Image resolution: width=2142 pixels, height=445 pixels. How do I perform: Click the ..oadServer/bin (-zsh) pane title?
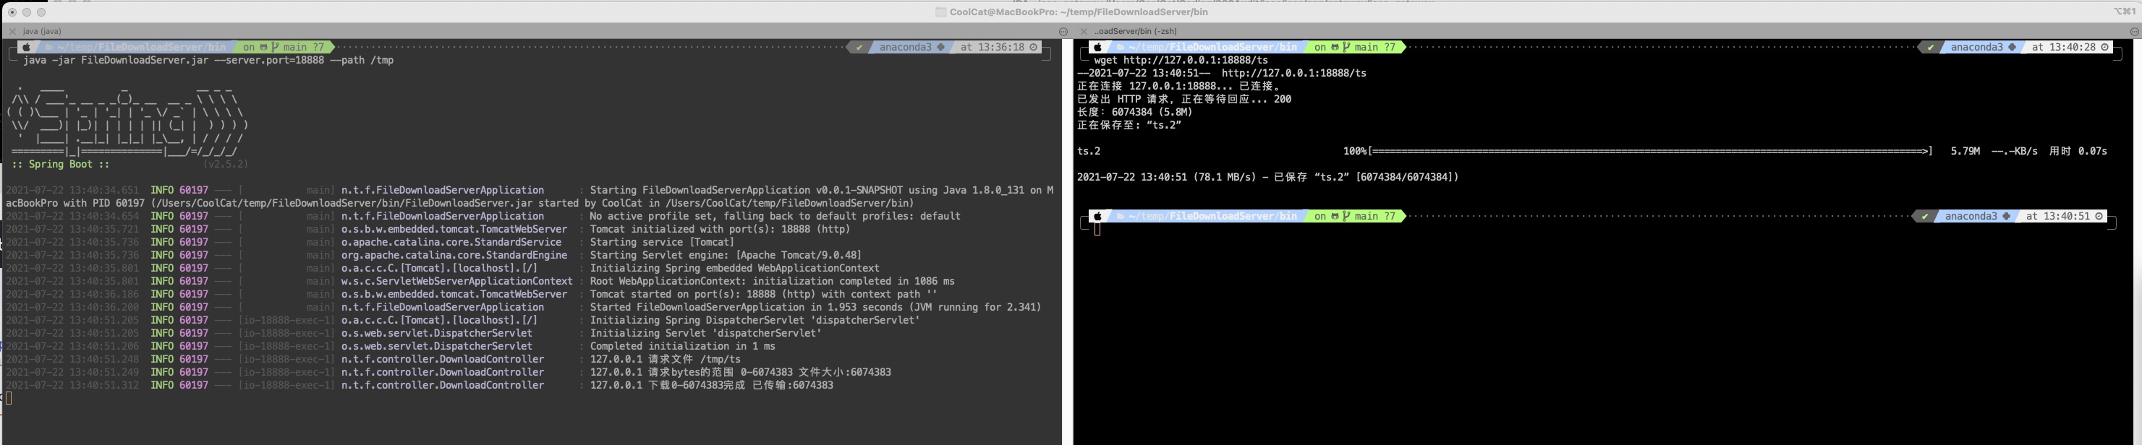[1135, 32]
